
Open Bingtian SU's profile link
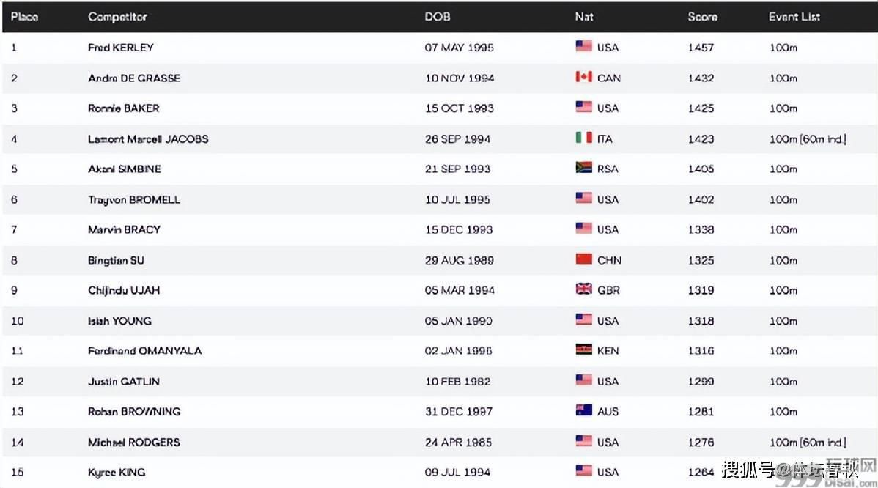coord(117,260)
